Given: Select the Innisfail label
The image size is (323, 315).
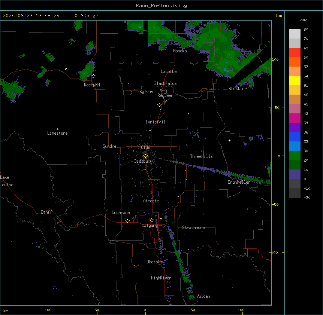Looking at the screenshot, I should [156, 122].
